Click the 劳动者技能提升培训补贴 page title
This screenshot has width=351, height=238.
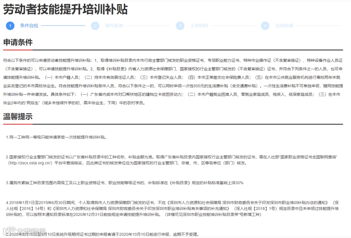pyautogui.click(x=65, y=9)
